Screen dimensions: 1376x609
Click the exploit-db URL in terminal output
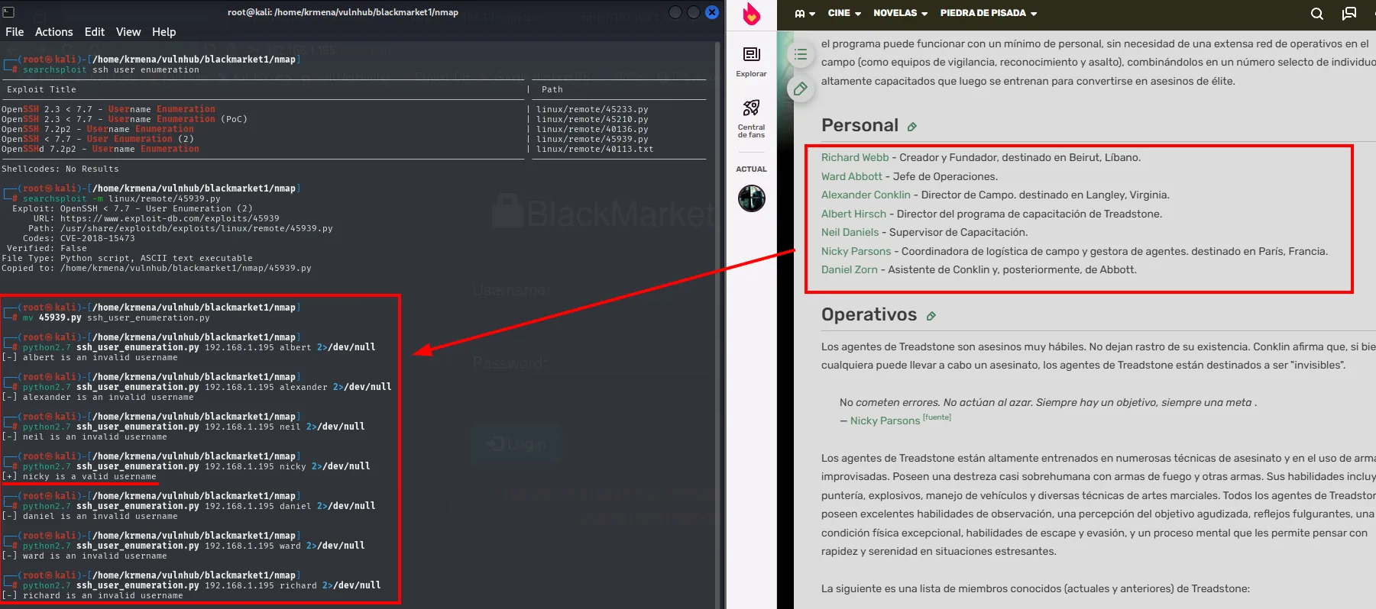coord(170,218)
